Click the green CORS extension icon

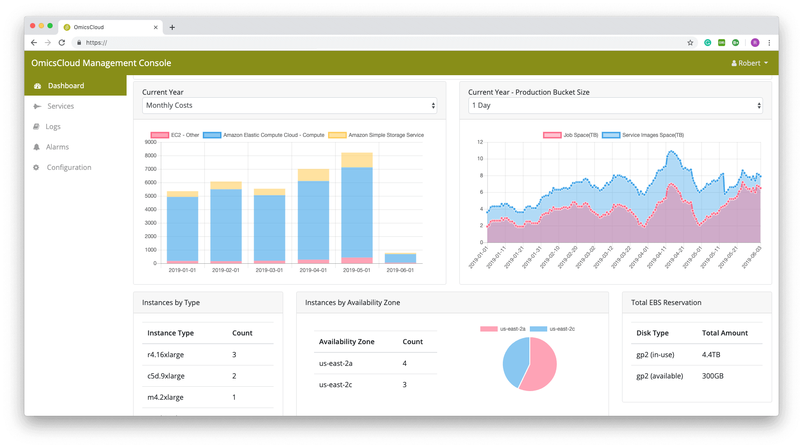[x=722, y=43]
